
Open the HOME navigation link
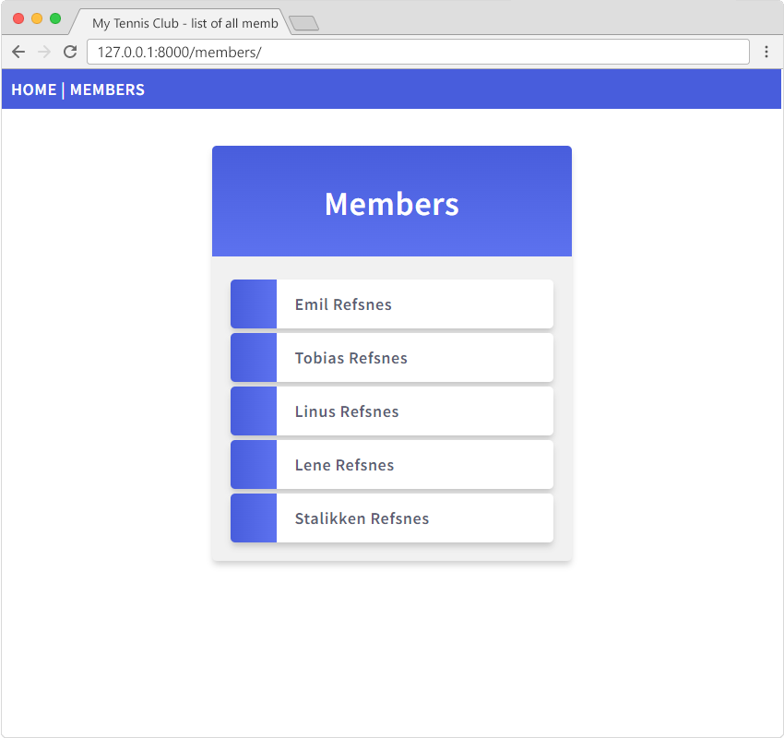point(34,89)
